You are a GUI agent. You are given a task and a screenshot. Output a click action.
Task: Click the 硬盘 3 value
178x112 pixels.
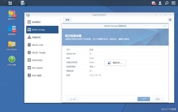(92, 67)
